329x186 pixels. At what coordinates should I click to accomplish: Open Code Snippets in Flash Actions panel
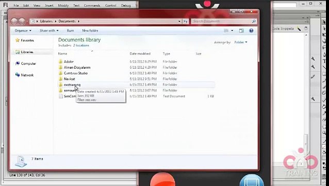tap(283, 28)
